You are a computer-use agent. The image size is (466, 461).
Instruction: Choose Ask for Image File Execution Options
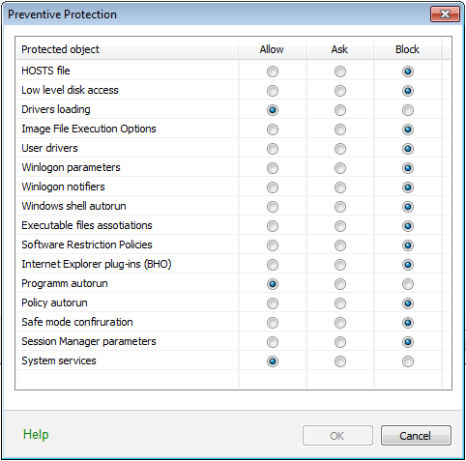click(x=340, y=130)
